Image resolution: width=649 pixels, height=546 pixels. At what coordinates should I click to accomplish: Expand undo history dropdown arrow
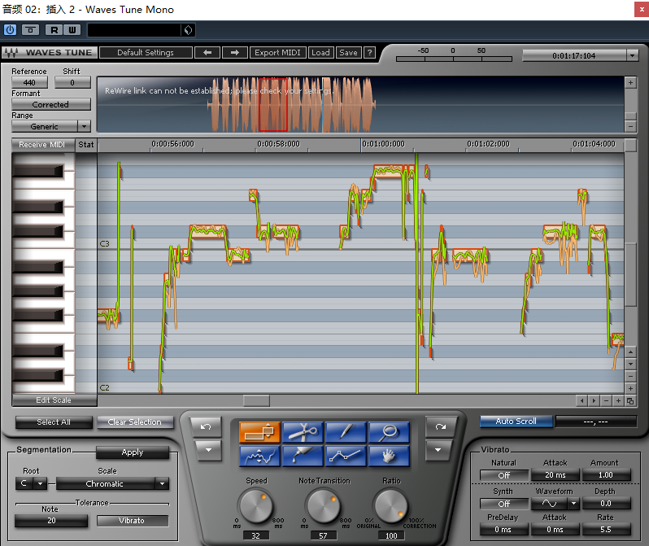click(208, 450)
